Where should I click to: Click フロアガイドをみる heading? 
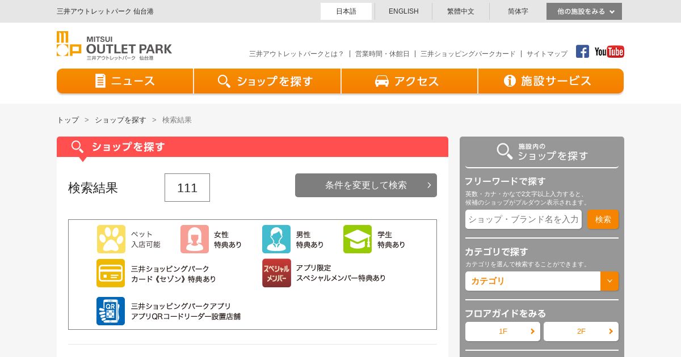[506, 313]
